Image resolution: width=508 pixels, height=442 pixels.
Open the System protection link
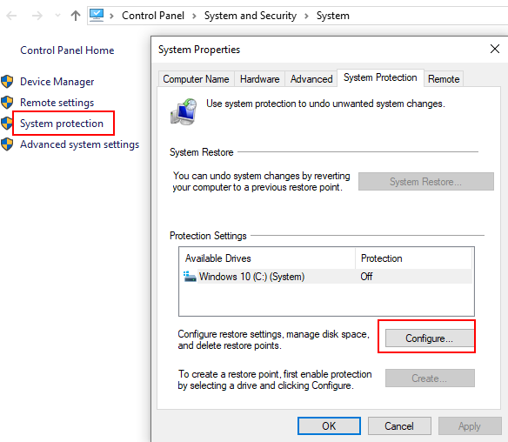(62, 124)
